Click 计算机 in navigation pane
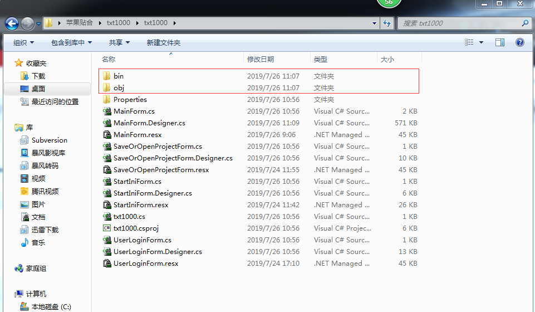Screen dimensions: 535x312 36,294
